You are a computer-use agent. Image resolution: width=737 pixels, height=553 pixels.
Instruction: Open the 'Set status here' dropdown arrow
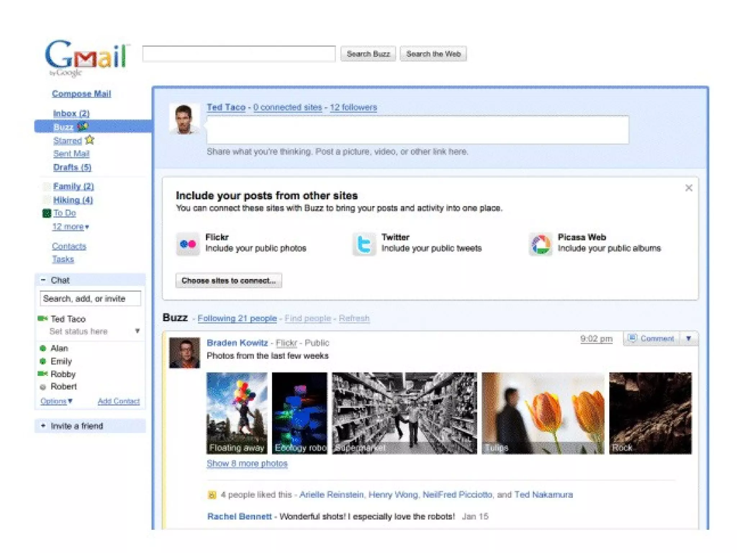point(137,331)
